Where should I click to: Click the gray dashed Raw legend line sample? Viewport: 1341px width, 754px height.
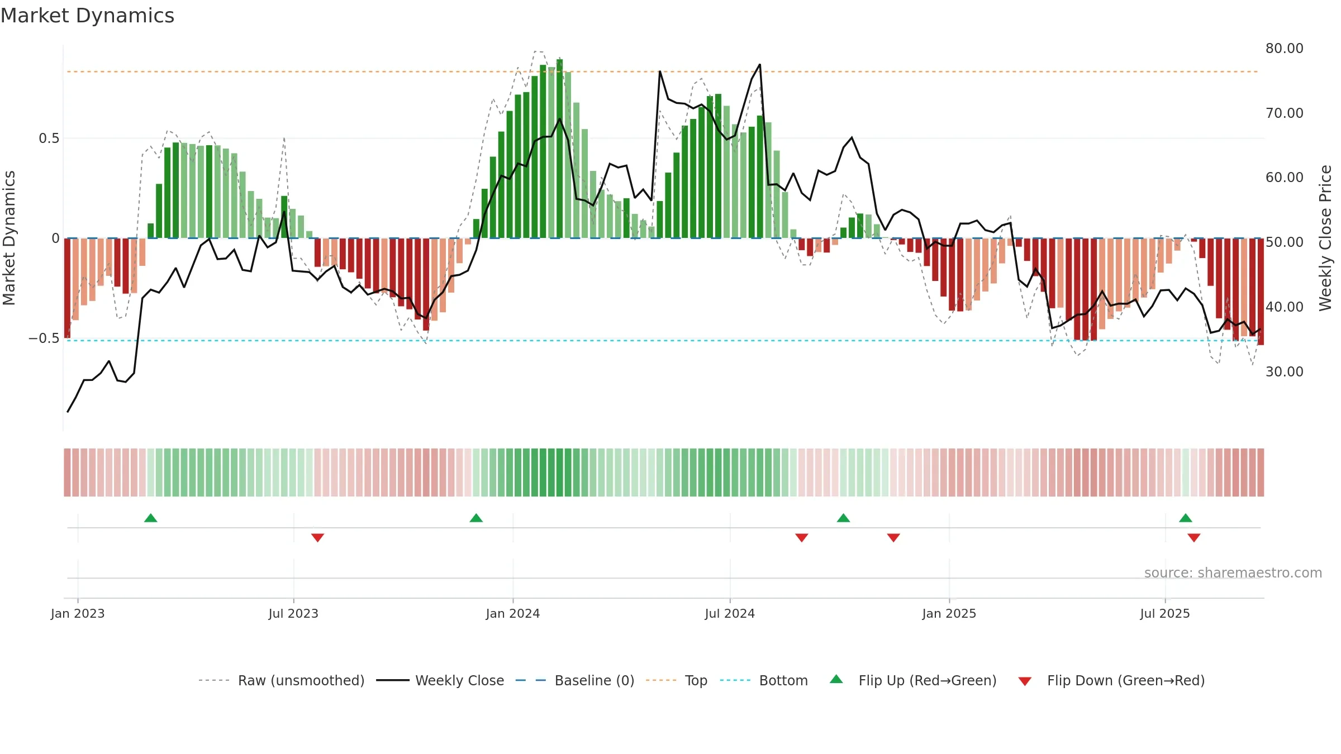(214, 680)
